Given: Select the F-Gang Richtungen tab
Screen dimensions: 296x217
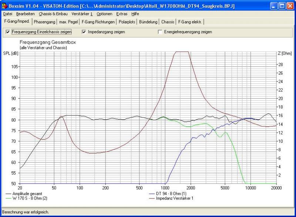Looking at the screenshot, I should pos(98,22).
